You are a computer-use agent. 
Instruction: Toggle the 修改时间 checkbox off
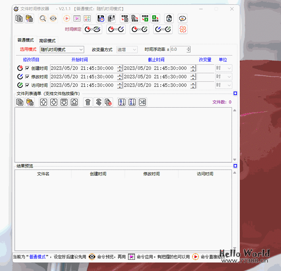pos(27,76)
